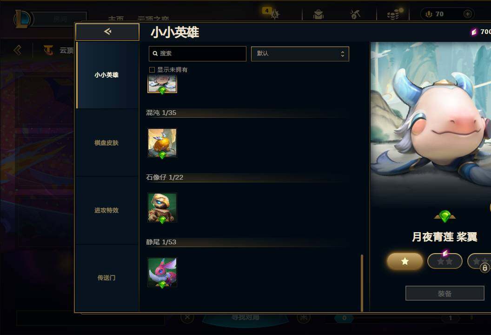
Task: Click the vertical scrollbar of the little legends list
Action: 362,283
